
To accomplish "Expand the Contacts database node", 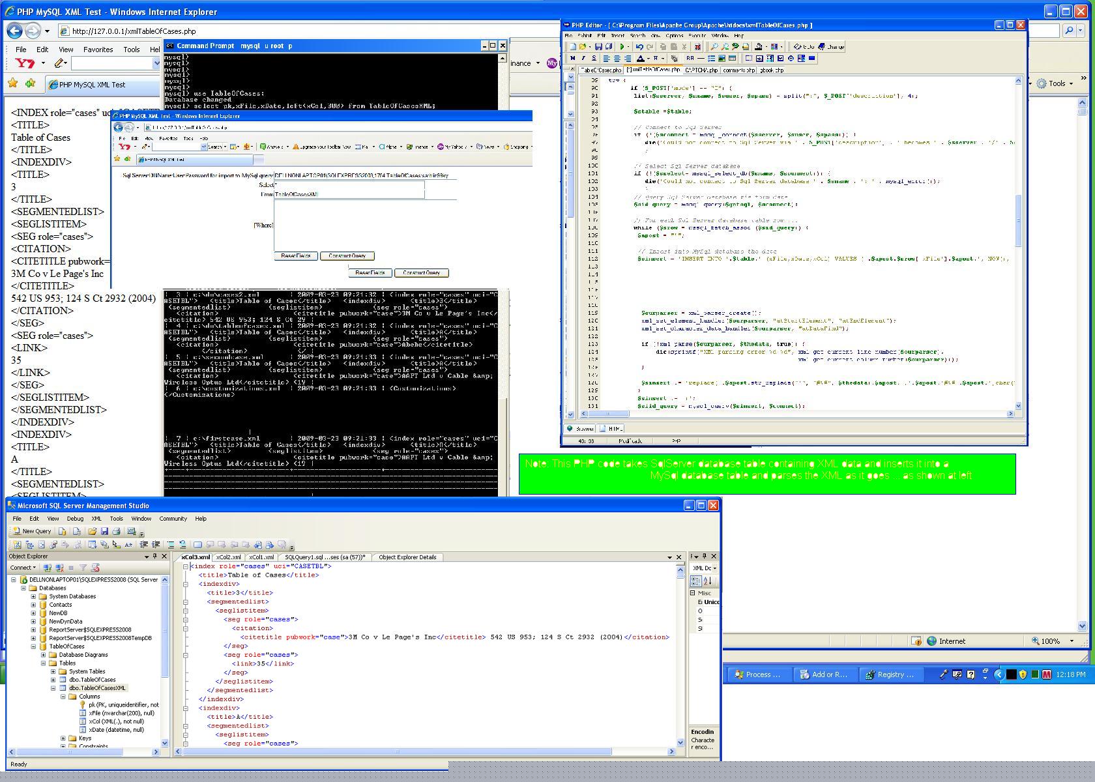I will pyautogui.click(x=34, y=605).
